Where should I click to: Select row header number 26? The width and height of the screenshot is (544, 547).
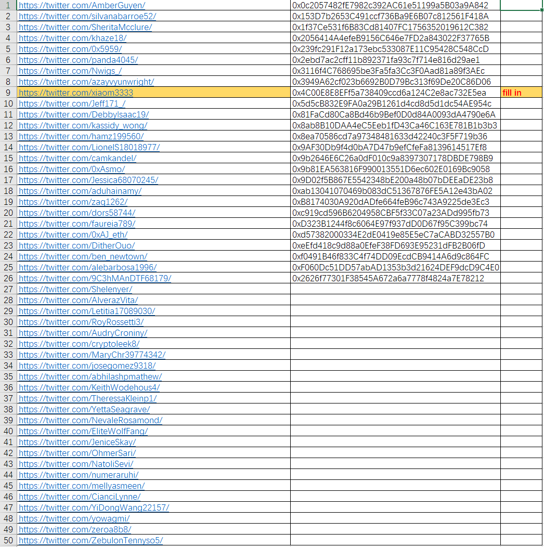point(8,278)
